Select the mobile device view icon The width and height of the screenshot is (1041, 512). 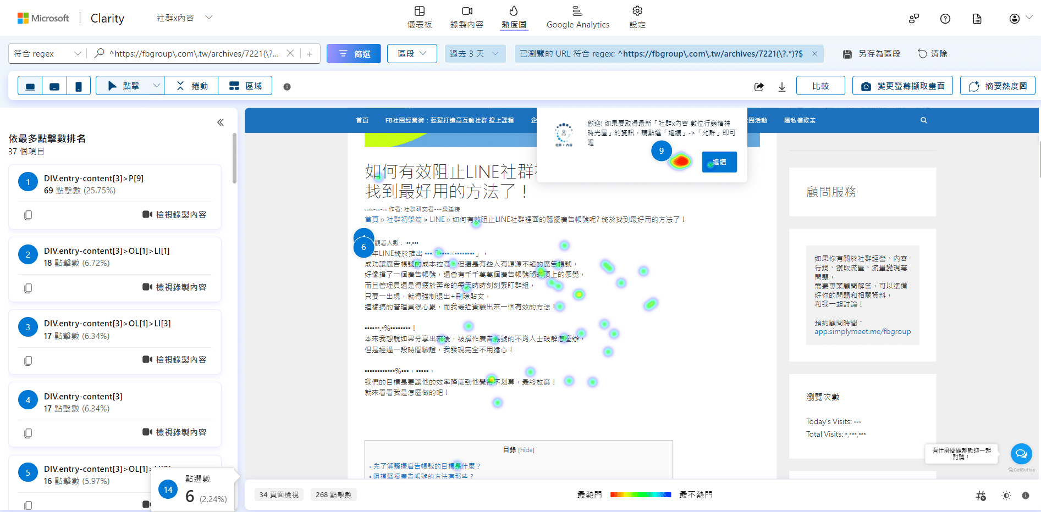coord(78,85)
